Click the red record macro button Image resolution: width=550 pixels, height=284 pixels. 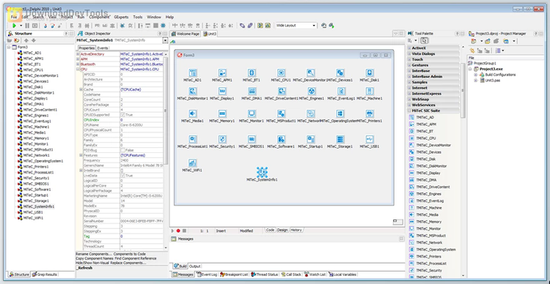178,231
